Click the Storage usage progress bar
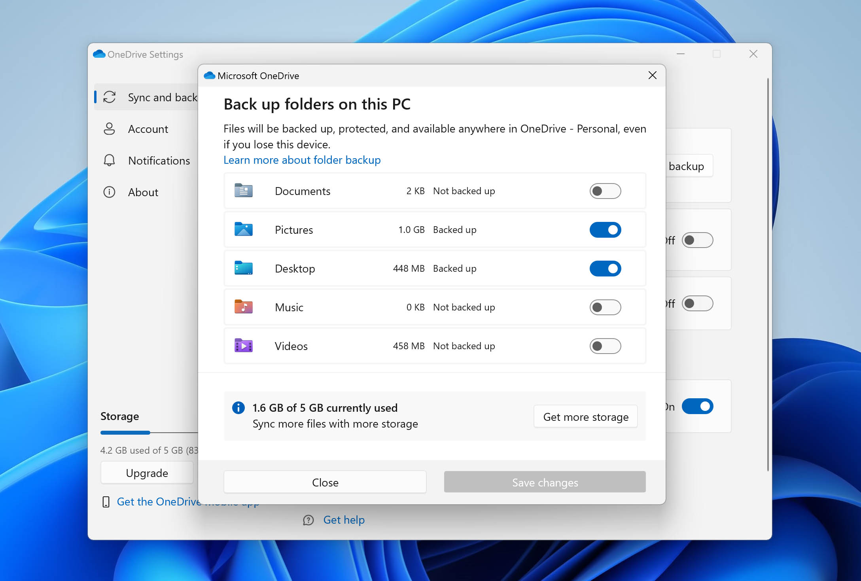Screen dimensions: 861x581 coord(149,433)
